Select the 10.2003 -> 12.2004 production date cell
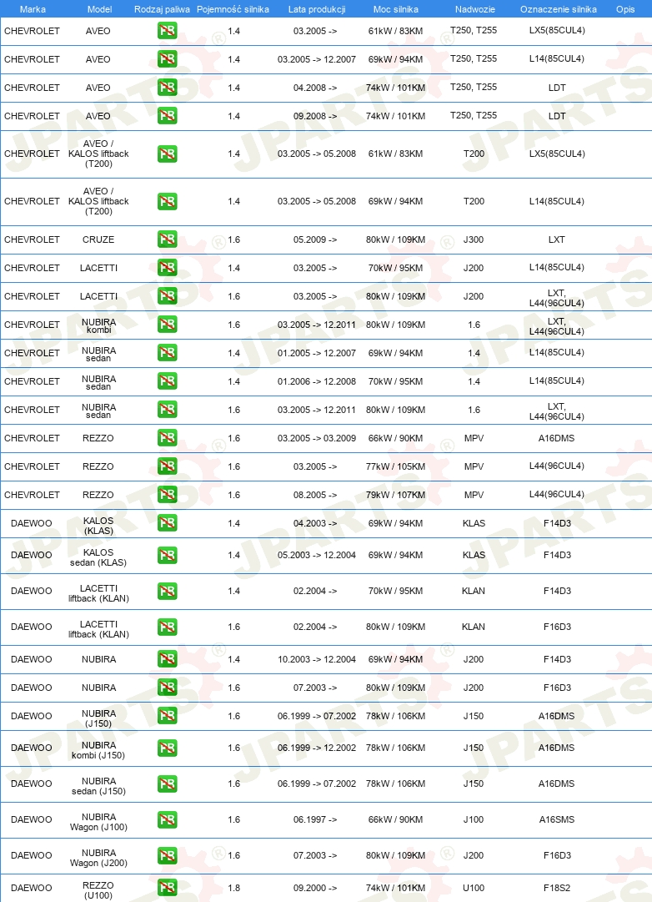The image size is (652, 902). (x=317, y=659)
